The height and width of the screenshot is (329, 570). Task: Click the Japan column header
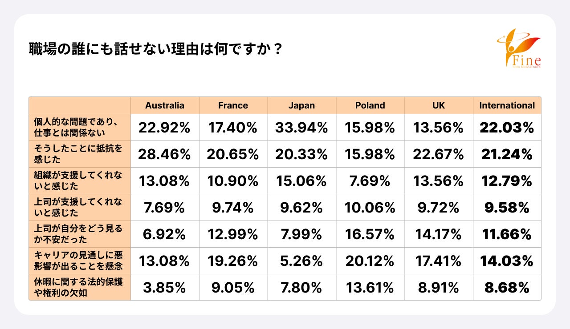[301, 105]
